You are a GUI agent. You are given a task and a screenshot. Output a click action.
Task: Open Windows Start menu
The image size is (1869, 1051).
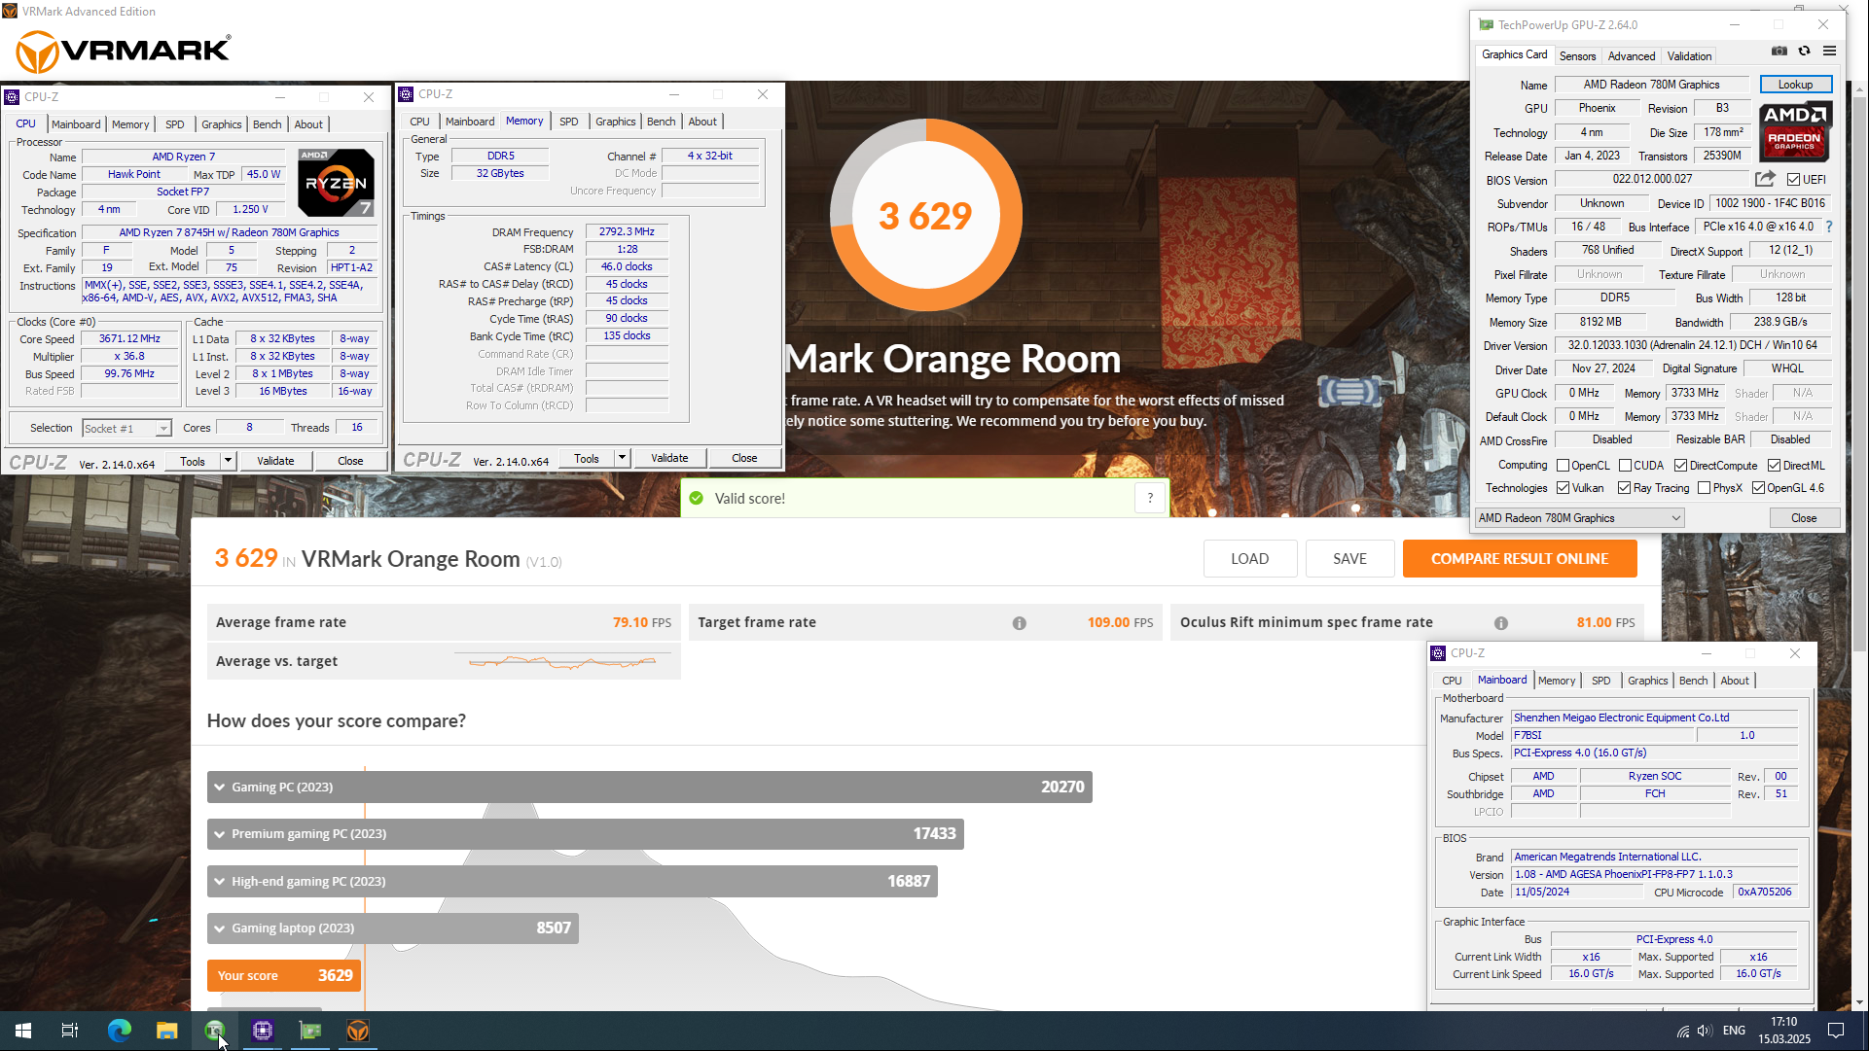pyautogui.click(x=23, y=1031)
